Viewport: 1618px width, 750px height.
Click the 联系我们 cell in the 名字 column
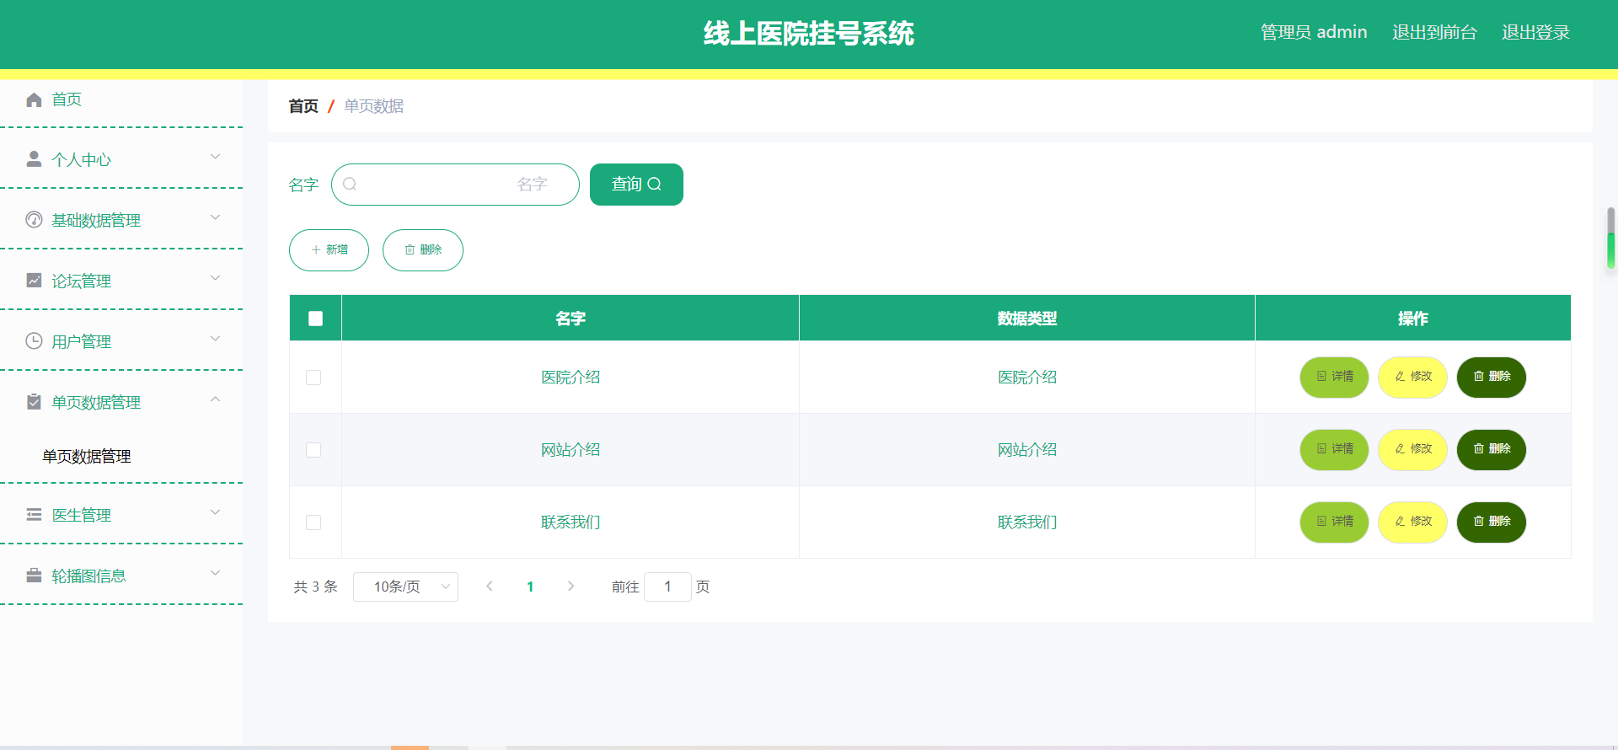point(571,522)
